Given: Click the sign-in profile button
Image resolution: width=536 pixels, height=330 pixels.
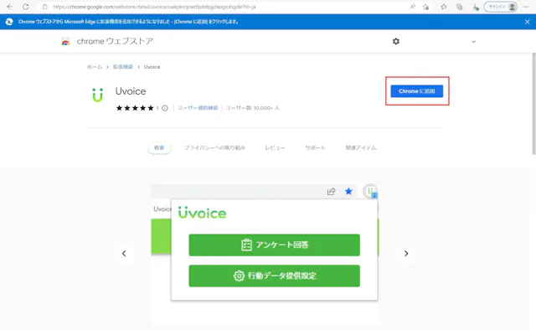Looking at the screenshot, I should pyautogui.click(x=501, y=7).
